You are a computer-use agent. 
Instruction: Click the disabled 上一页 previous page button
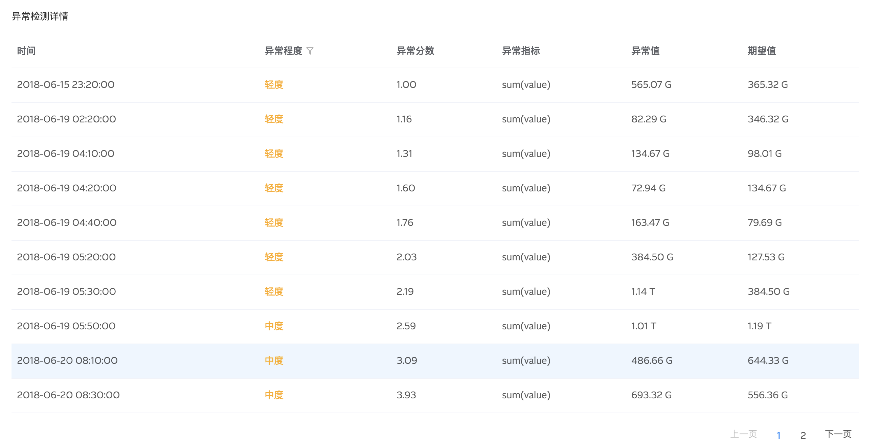[x=743, y=434]
